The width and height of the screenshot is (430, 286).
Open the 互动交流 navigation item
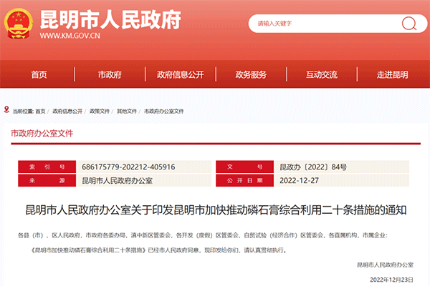click(321, 74)
